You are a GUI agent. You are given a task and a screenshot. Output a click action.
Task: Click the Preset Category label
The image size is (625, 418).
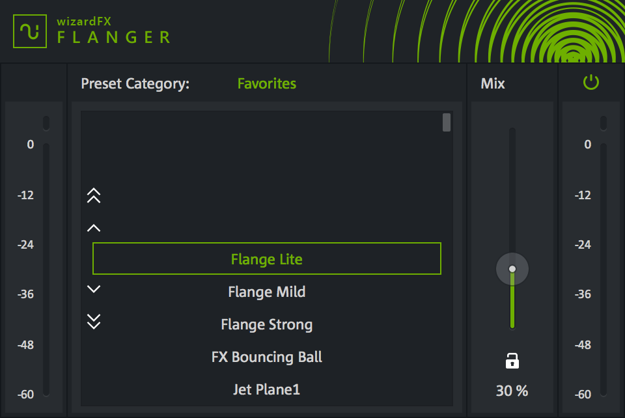click(135, 84)
